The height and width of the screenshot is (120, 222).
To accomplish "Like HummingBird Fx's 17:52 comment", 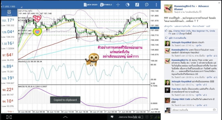I will coord(209,56).
